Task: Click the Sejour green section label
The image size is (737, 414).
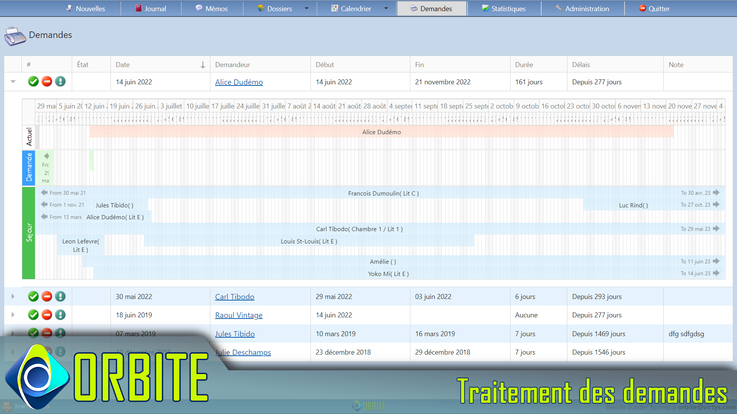Action: [x=29, y=233]
